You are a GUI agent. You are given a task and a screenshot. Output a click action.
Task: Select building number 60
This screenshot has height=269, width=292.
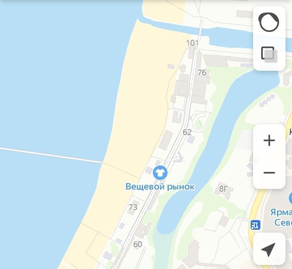(x=138, y=244)
